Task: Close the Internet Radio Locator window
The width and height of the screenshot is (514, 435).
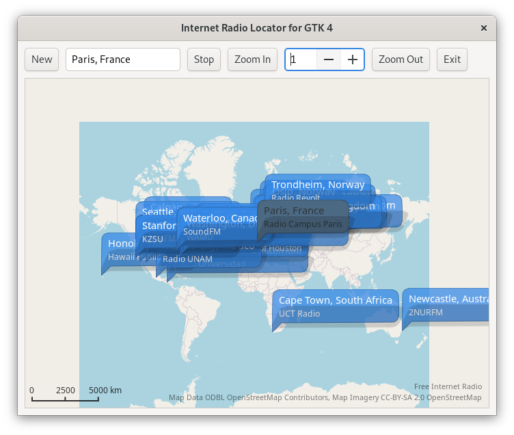Action: coord(484,28)
